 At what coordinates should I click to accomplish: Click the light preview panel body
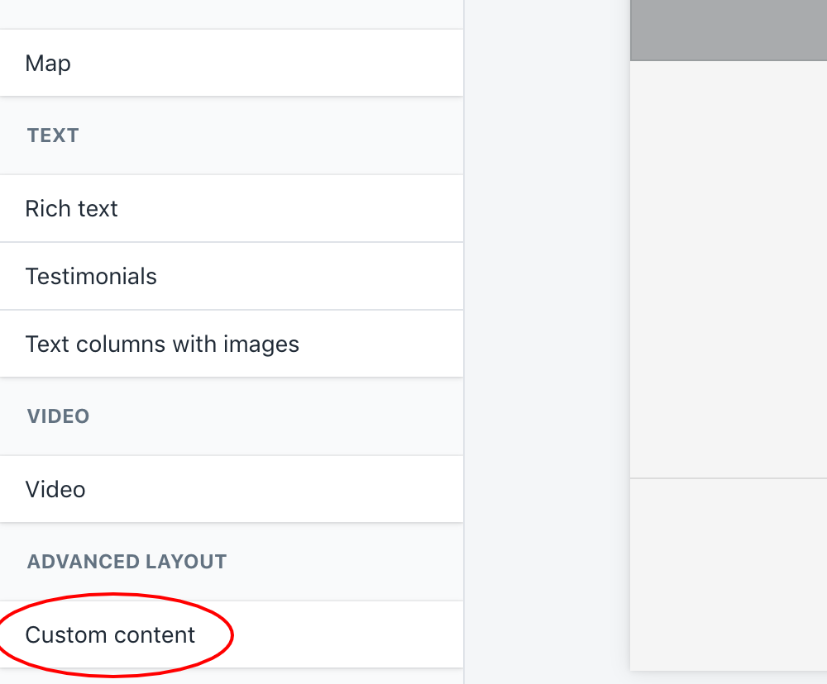(728, 264)
